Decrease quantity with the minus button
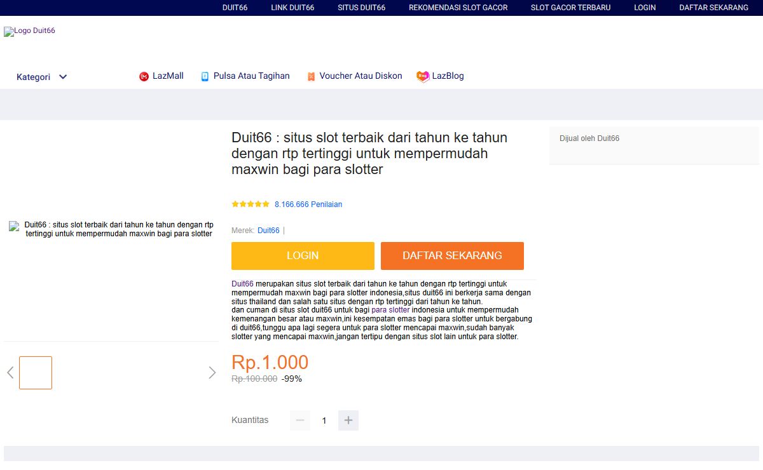Viewport: 763px width, 470px height. (x=300, y=420)
